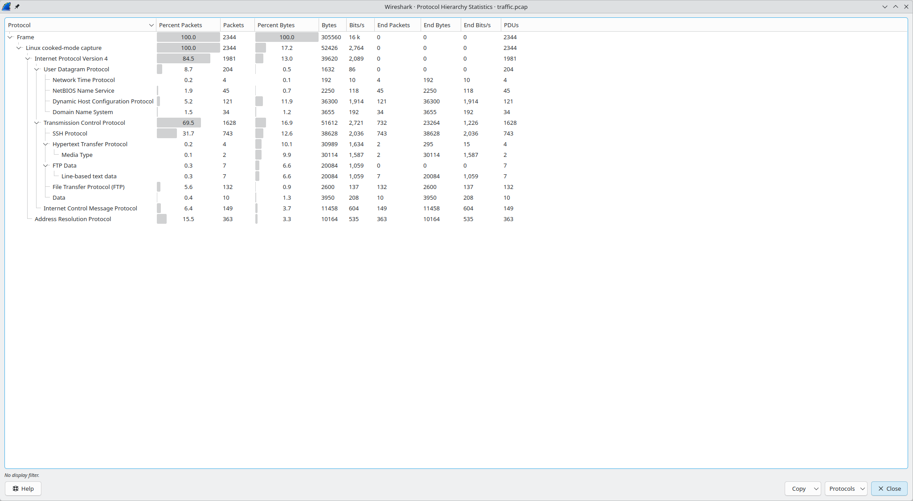Maximize window using title bar up chevron

(896, 7)
